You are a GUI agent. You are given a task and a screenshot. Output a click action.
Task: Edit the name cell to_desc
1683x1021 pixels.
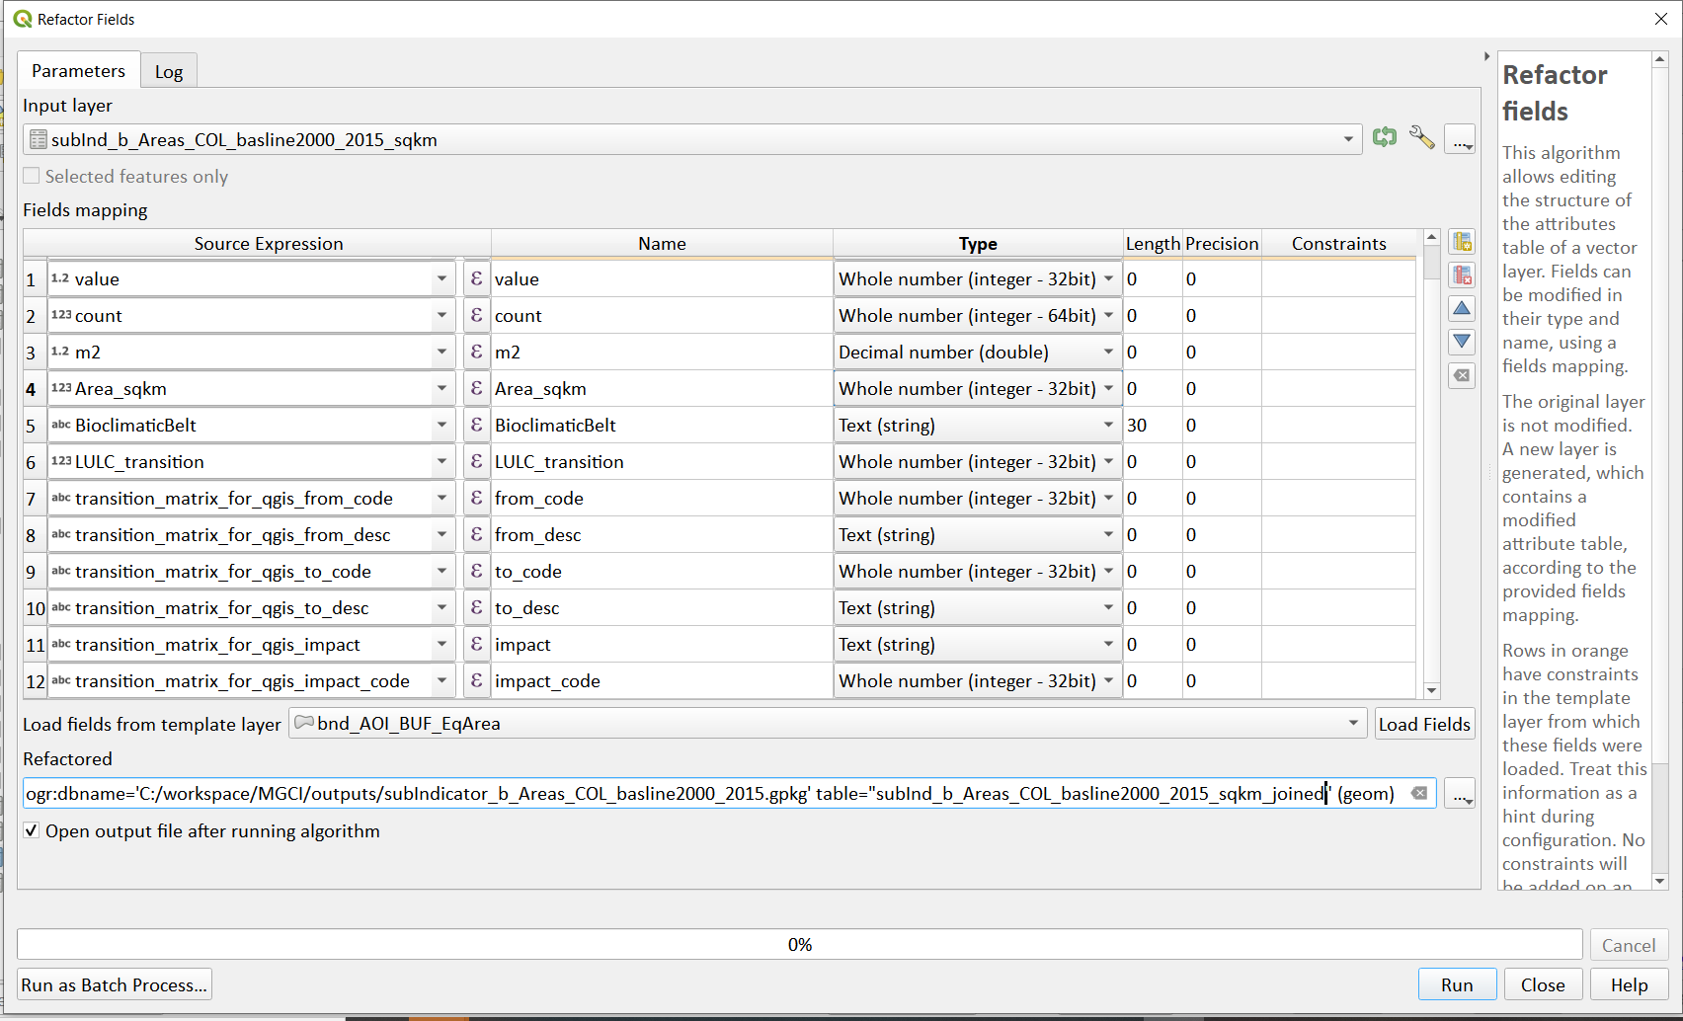tap(662, 608)
